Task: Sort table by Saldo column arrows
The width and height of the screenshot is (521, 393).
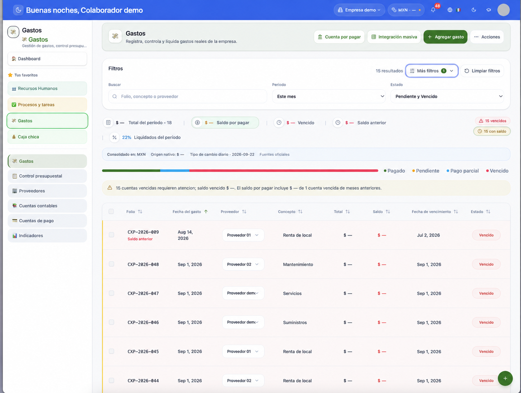Action: [388, 211]
